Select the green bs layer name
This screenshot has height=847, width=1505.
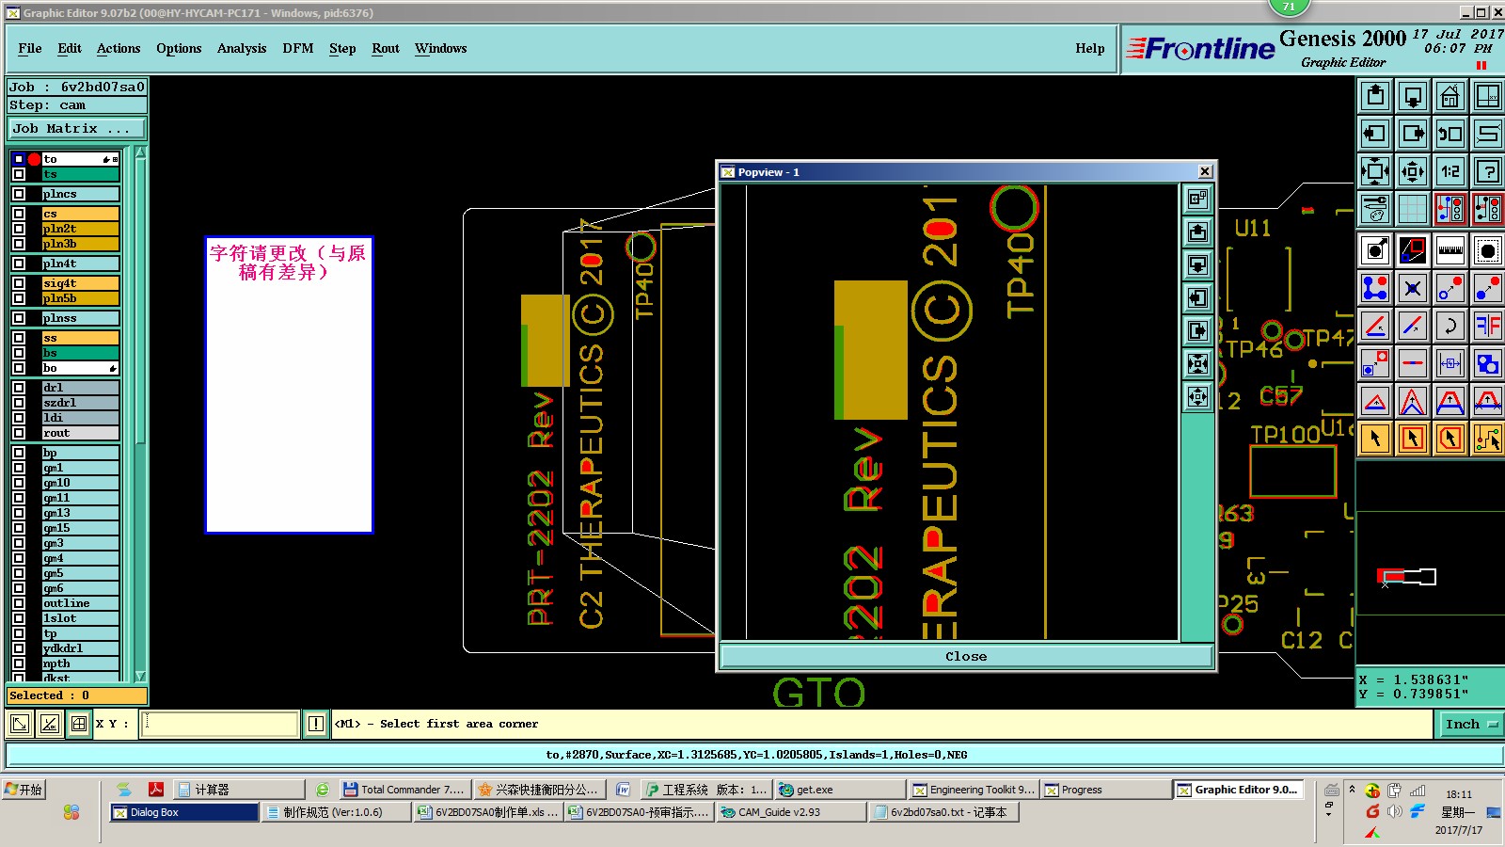coord(80,353)
